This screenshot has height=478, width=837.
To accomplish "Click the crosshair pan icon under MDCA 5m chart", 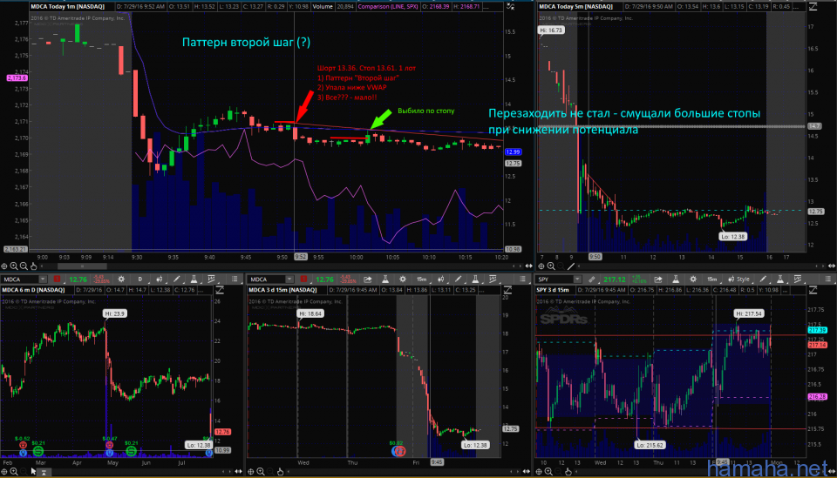I will [x=541, y=266].
